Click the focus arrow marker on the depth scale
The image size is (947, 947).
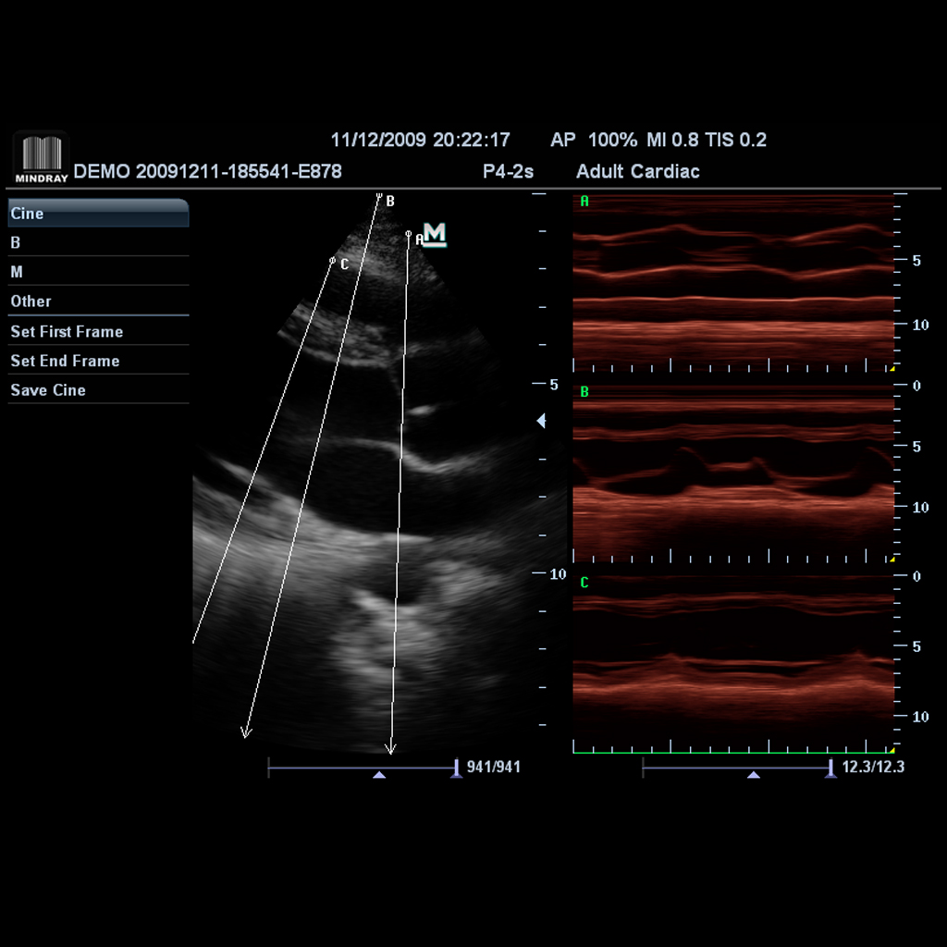541,421
